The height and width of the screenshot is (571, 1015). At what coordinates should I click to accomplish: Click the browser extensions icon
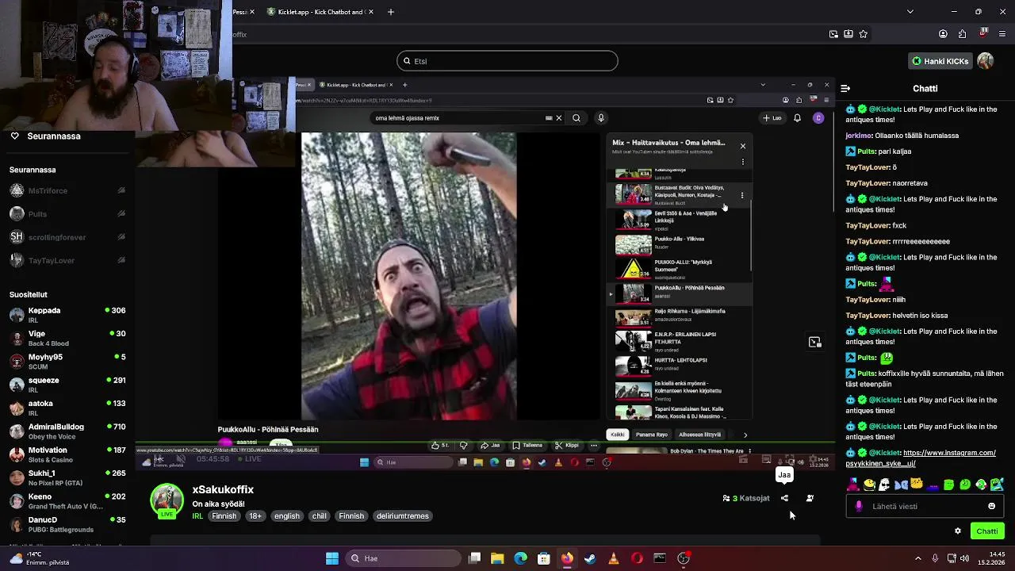(x=962, y=34)
